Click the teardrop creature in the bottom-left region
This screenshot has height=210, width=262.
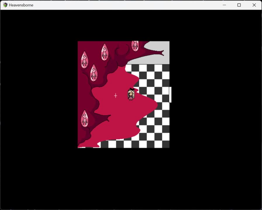(85, 118)
